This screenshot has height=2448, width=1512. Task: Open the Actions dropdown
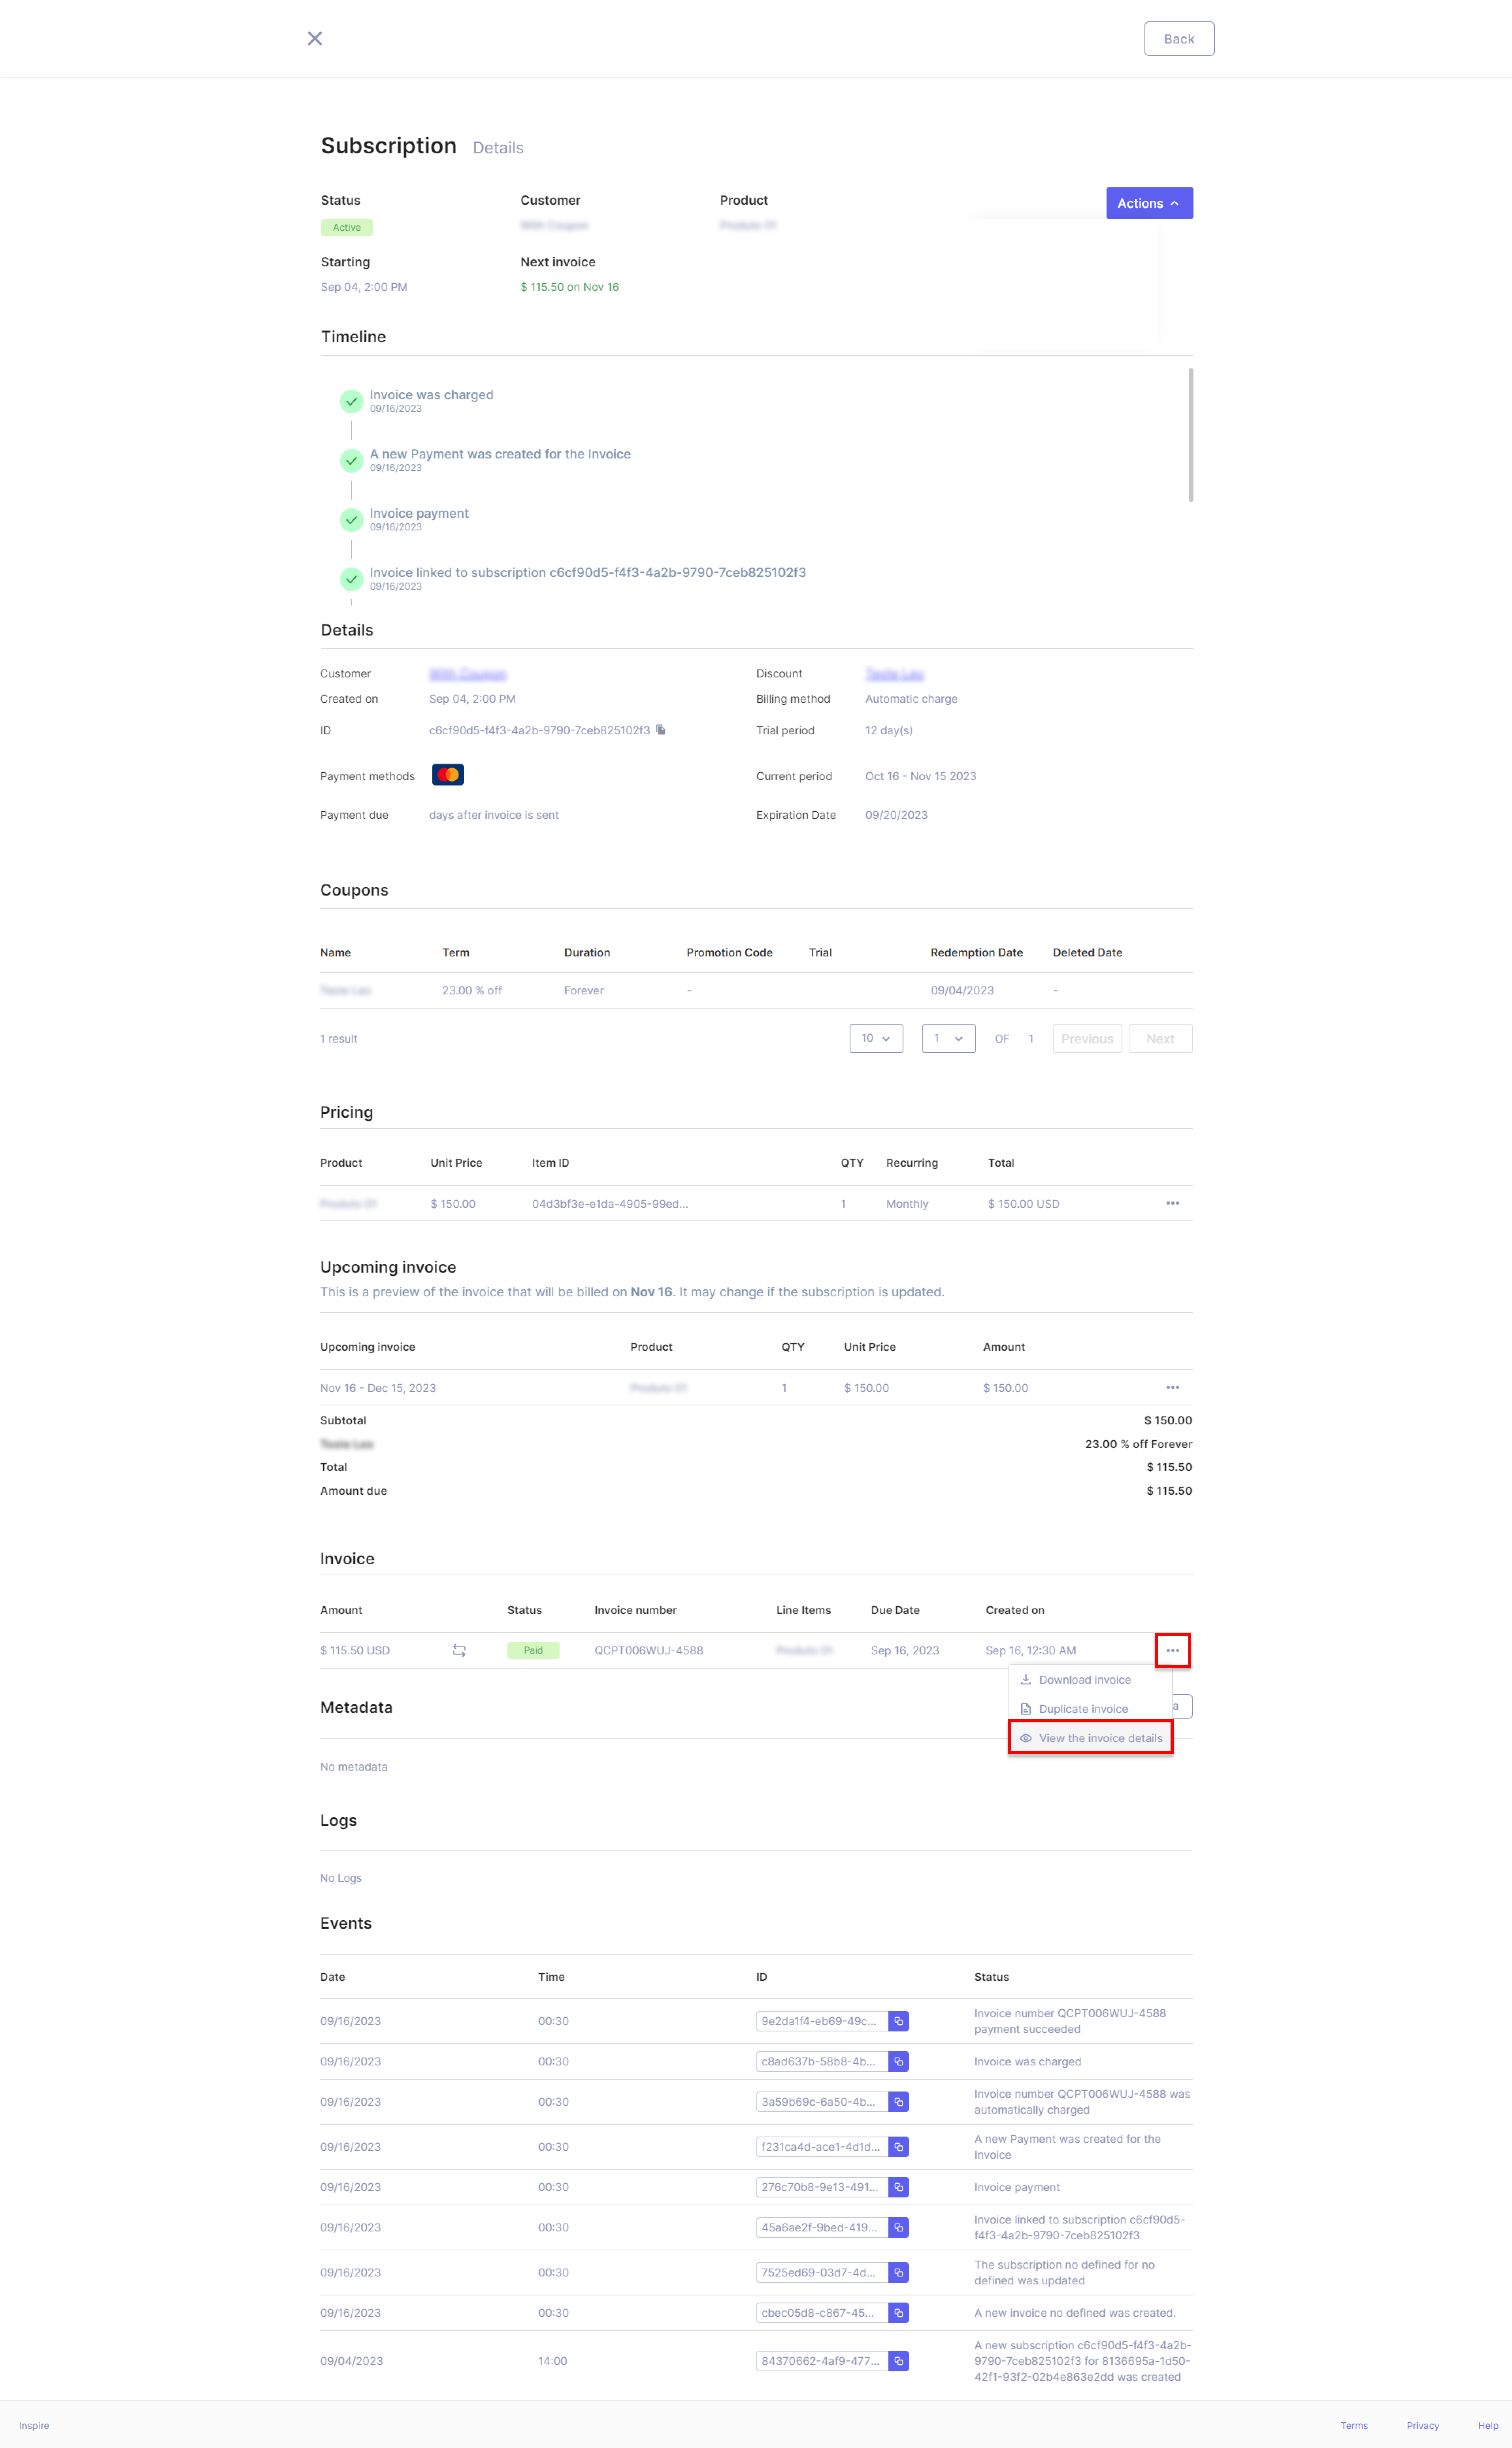pyautogui.click(x=1149, y=203)
